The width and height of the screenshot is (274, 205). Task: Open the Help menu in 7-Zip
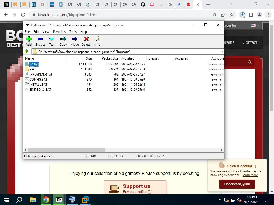coord(83,32)
